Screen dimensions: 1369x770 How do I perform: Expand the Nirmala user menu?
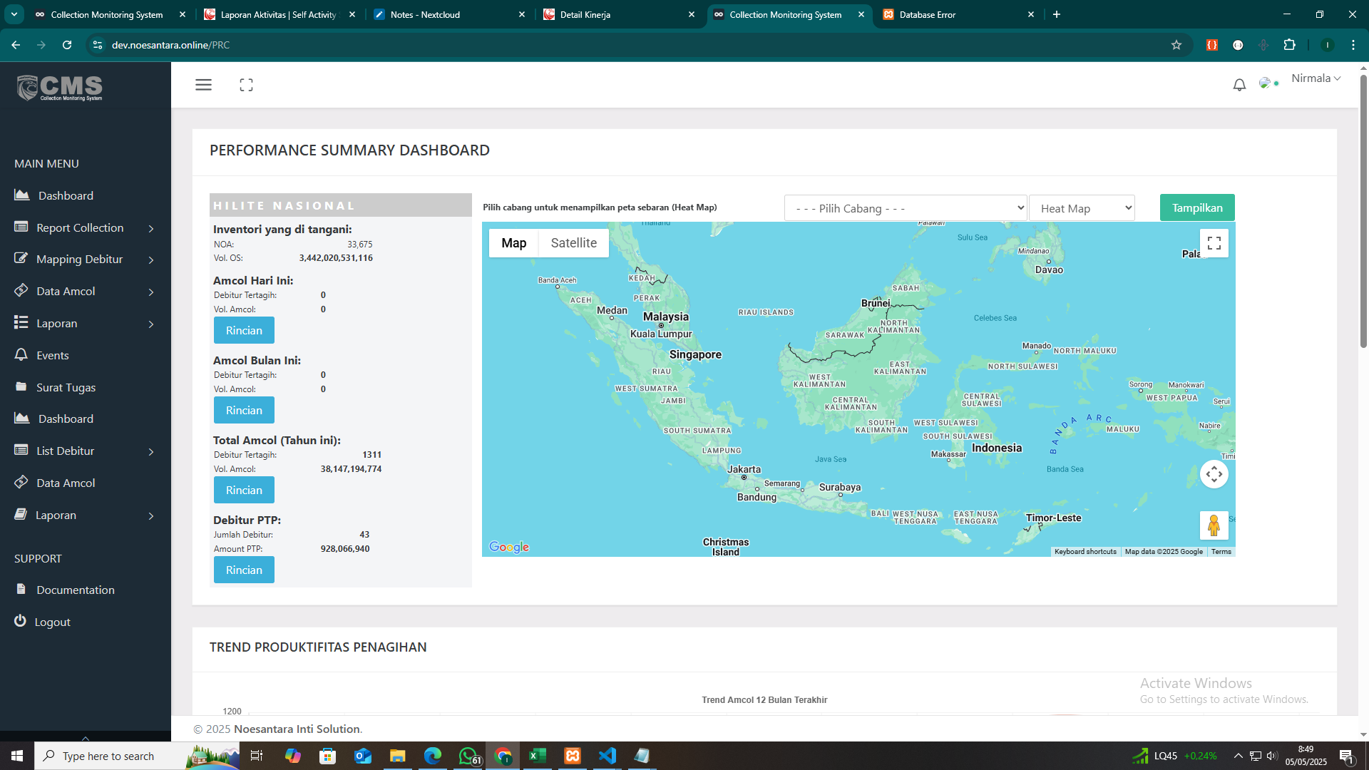1316,78
